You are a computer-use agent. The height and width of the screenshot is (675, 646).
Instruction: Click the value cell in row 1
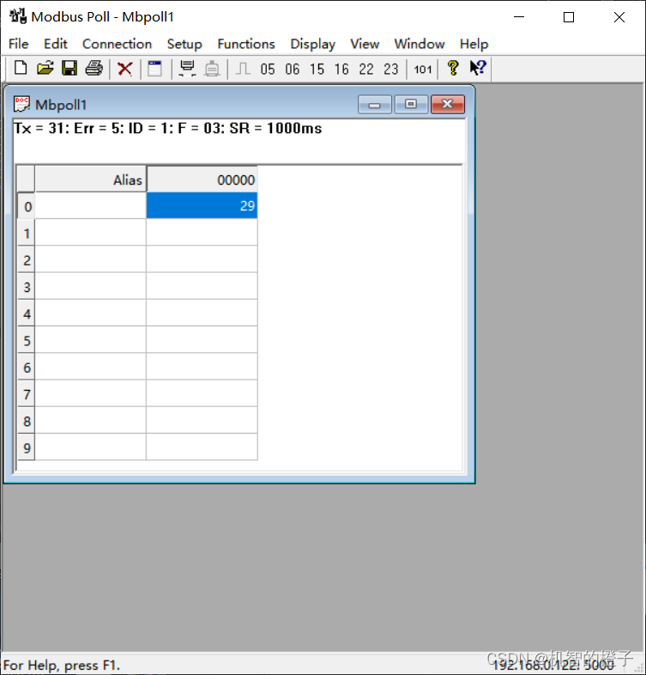tap(202, 233)
